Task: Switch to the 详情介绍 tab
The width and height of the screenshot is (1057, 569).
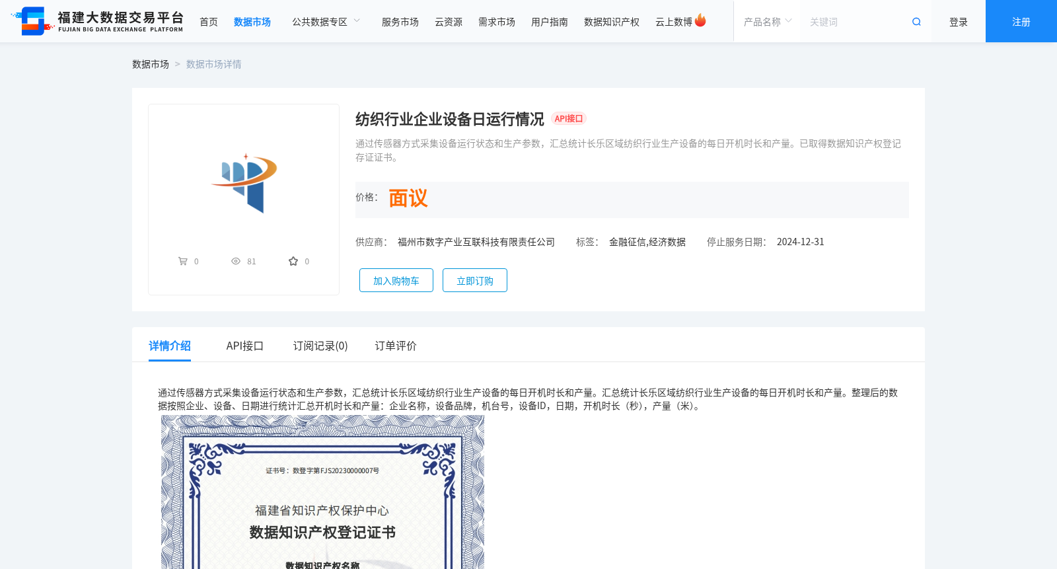Action: tap(170, 346)
